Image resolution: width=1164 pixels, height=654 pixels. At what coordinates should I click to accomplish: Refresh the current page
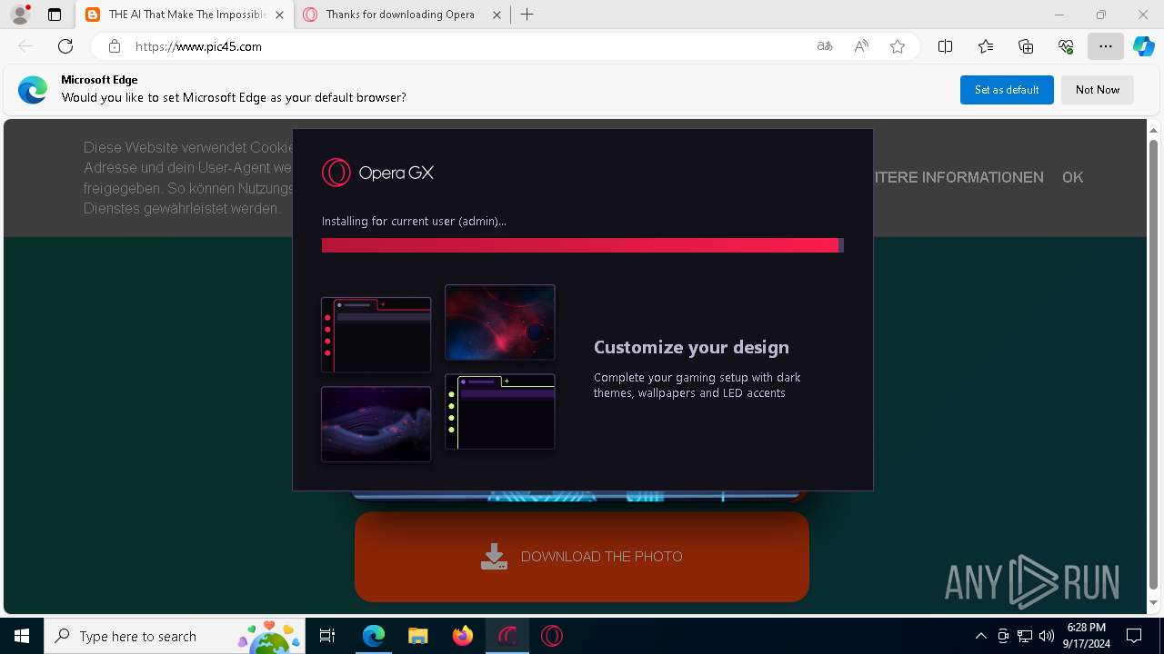coord(65,46)
